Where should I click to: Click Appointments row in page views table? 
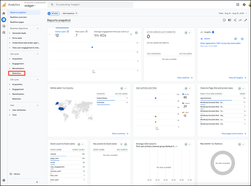(223, 98)
